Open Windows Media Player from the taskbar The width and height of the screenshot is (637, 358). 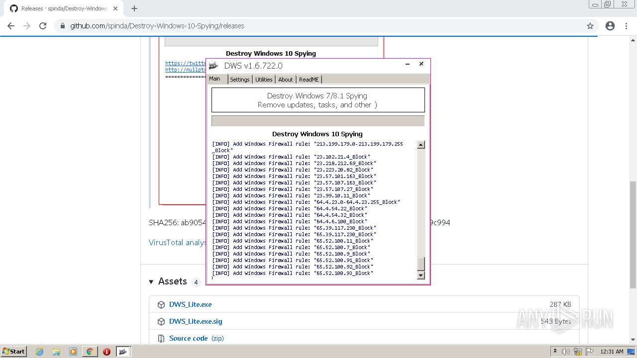tap(73, 352)
